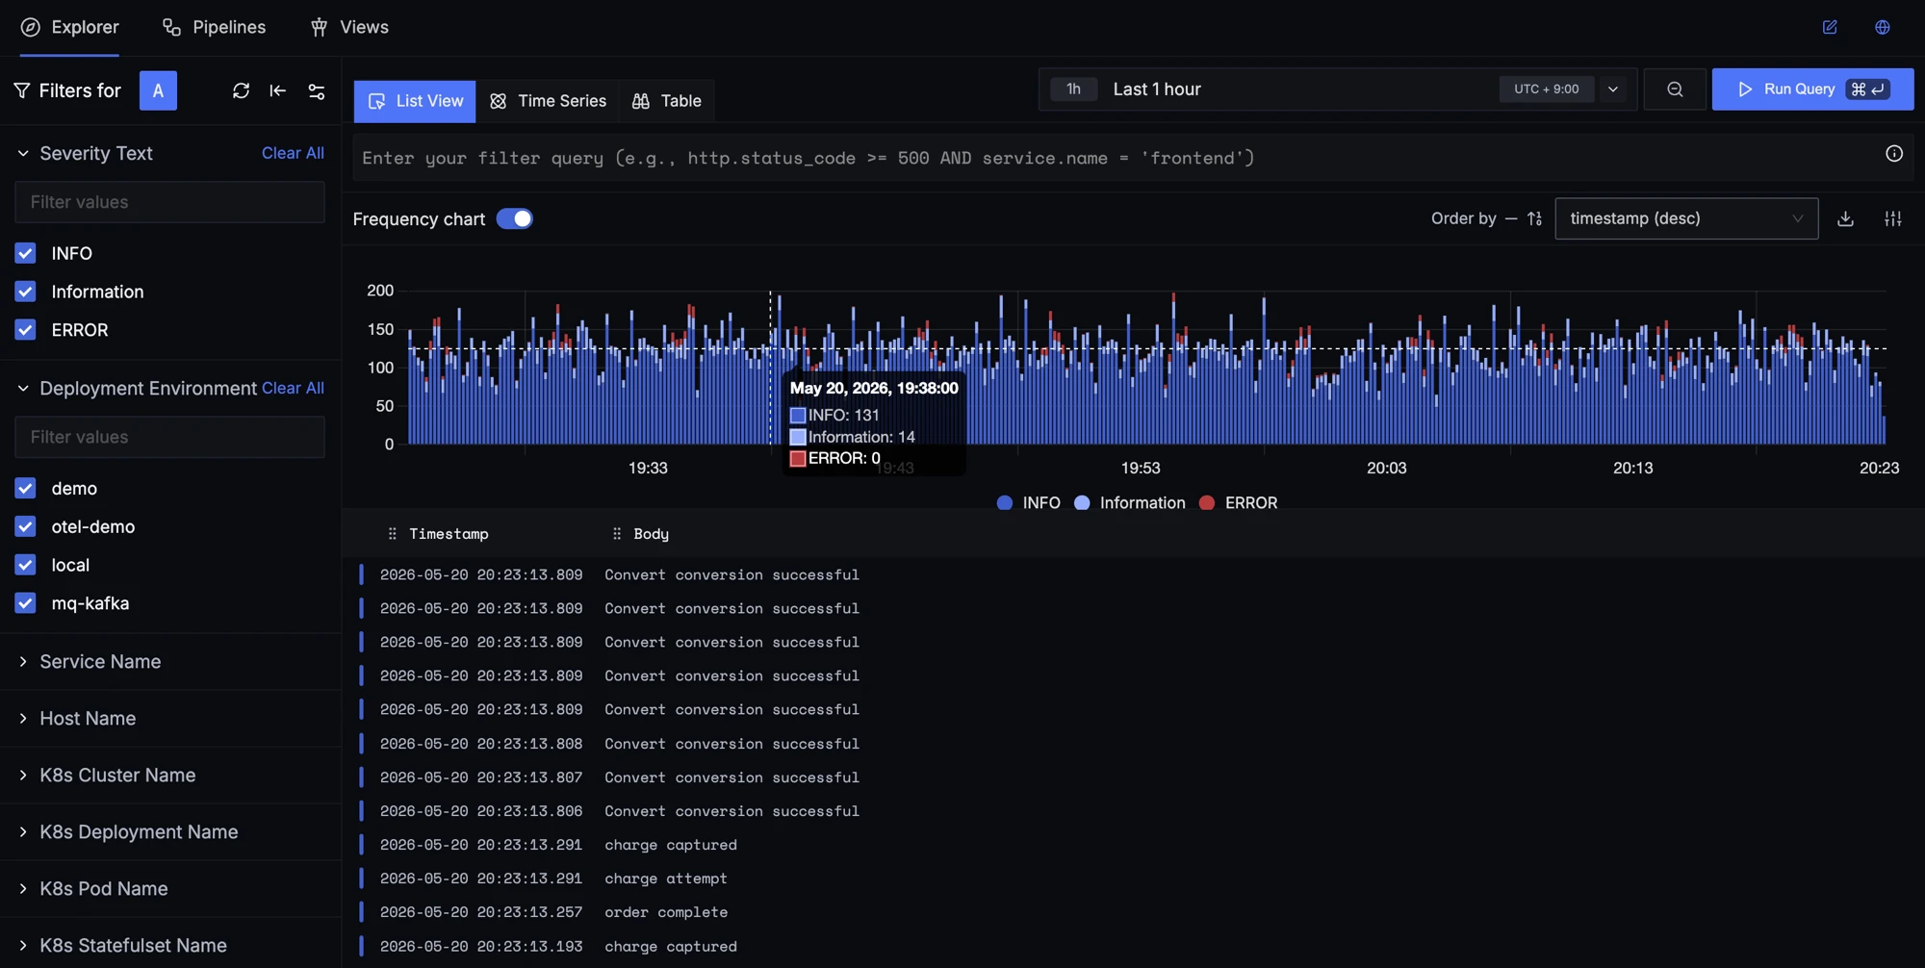1925x968 pixels.
Task: Grab the Body column drag handle
Action: point(617,534)
